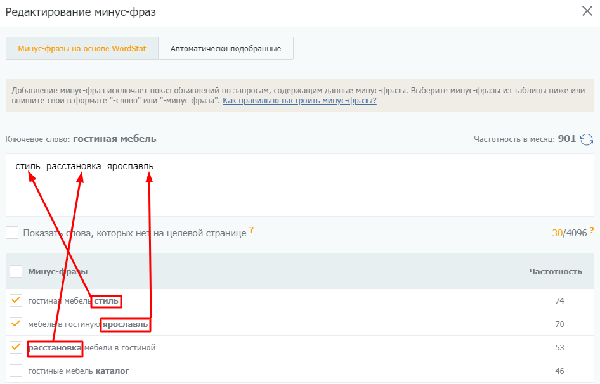Open the Автоматически подобранные tab
Image resolution: width=600 pixels, height=384 pixels.
pyautogui.click(x=226, y=49)
